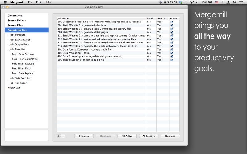Open the Edit menu
Screen dimensions: 247x154
[x=39, y=2]
